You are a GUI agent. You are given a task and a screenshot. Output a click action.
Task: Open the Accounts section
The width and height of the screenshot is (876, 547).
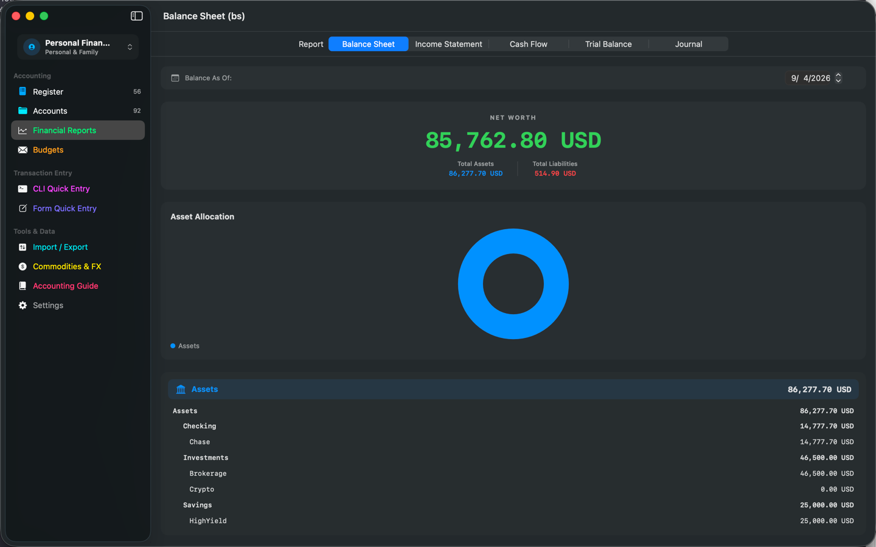[x=78, y=111]
